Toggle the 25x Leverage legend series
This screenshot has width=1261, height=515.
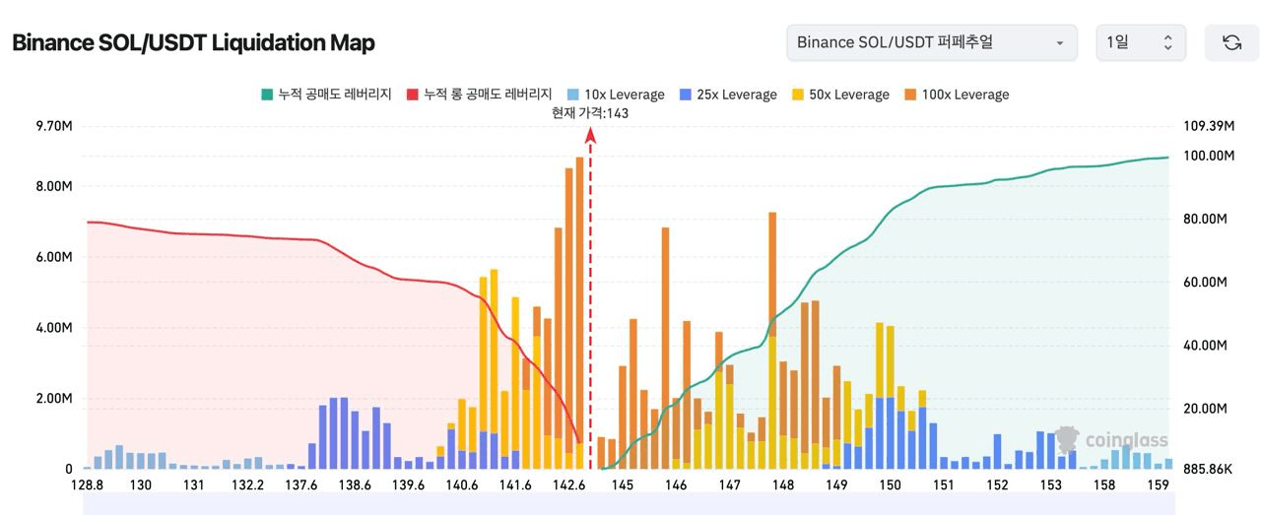(x=728, y=95)
